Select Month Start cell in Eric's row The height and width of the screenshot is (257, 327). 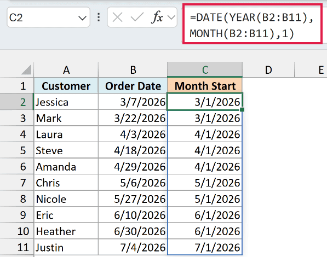(x=205, y=215)
